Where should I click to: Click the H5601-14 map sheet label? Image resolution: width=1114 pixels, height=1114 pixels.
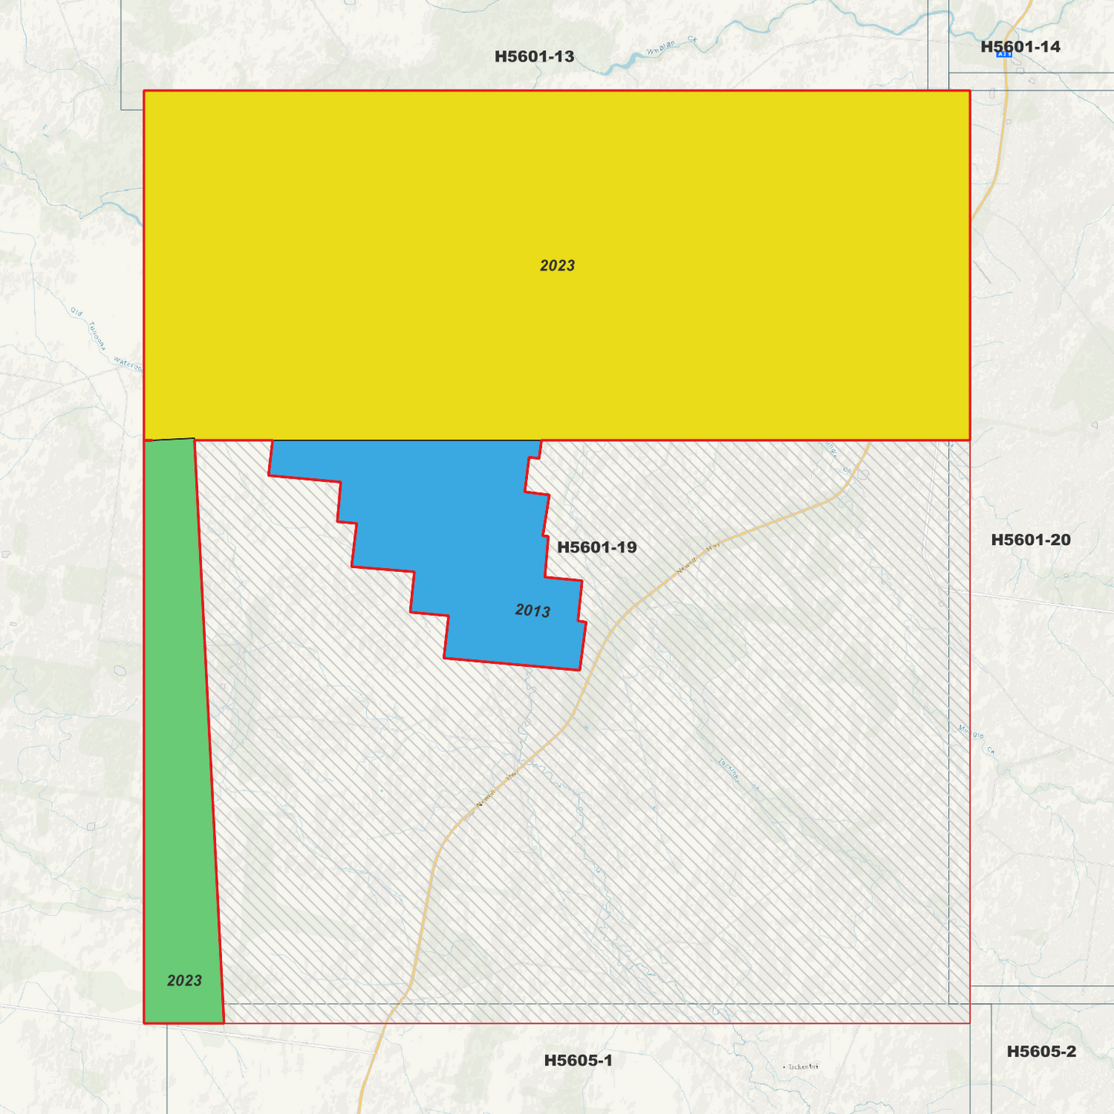pyautogui.click(x=1020, y=47)
